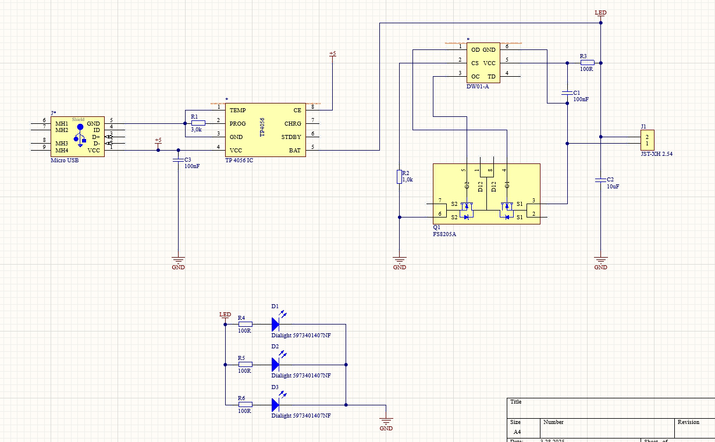Click the '100nF' value next to C3

[192, 166]
